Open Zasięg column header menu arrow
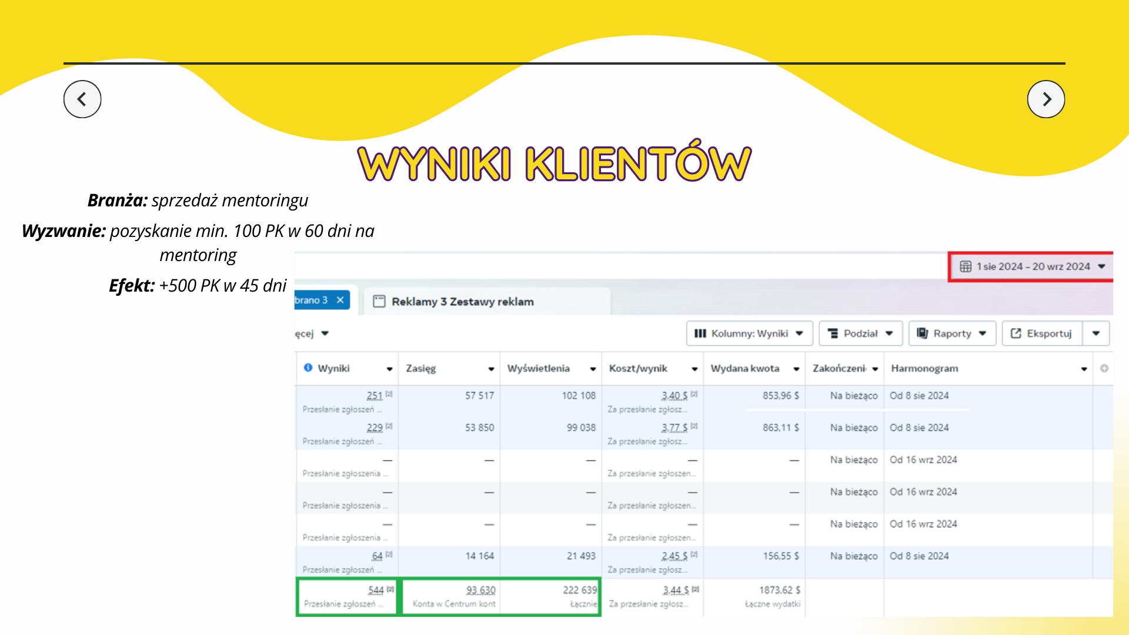Viewport: 1129px width, 635px height. click(x=491, y=369)
